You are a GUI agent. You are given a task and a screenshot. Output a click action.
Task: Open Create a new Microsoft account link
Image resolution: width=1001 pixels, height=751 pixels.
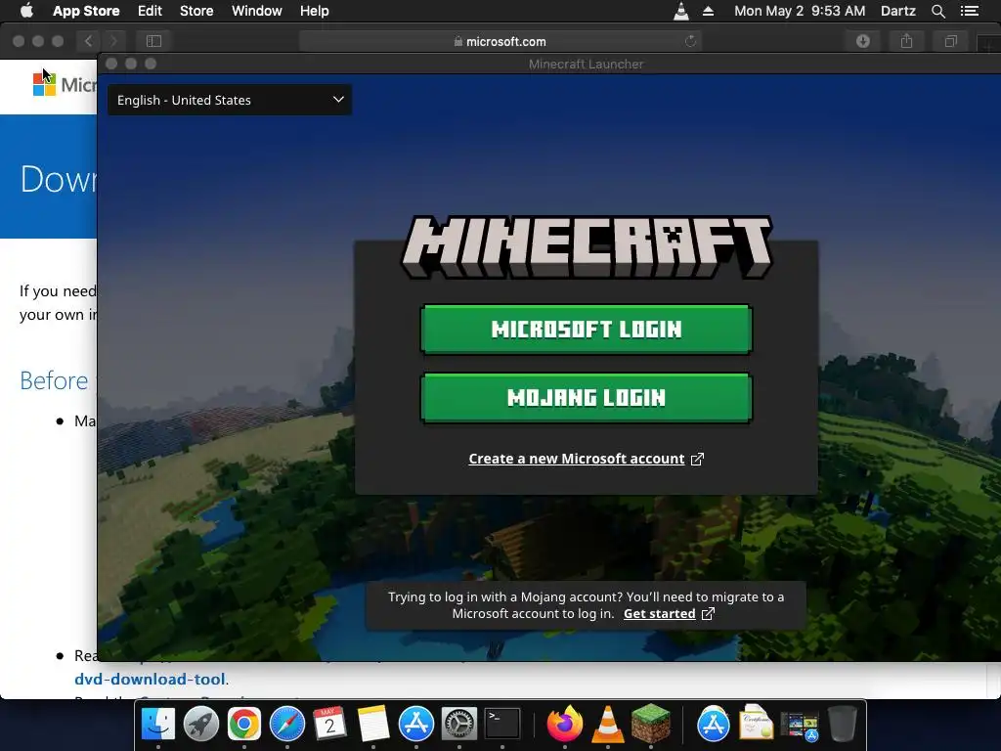(x=586, y=459)
